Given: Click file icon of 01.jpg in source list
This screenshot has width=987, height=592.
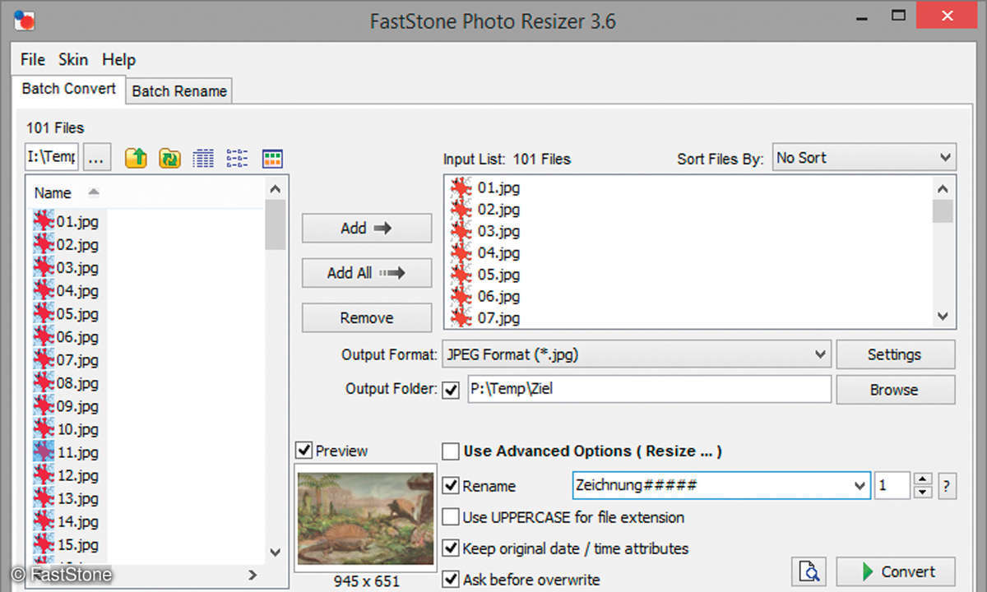Looking at the screenshot, I should 44,221.
